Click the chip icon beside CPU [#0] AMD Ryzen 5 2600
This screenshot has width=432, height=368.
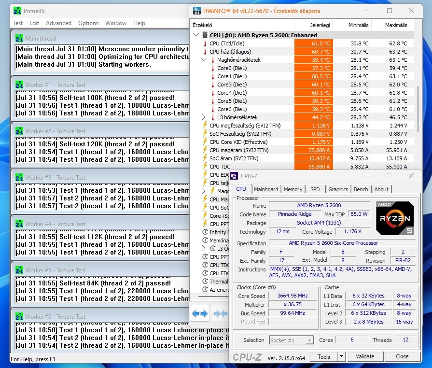(x=205, y=35)
